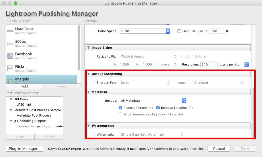Collapse Metadata Post Process Sample group
The width and height of the screenshot is (262, 157).
[11, 110]
